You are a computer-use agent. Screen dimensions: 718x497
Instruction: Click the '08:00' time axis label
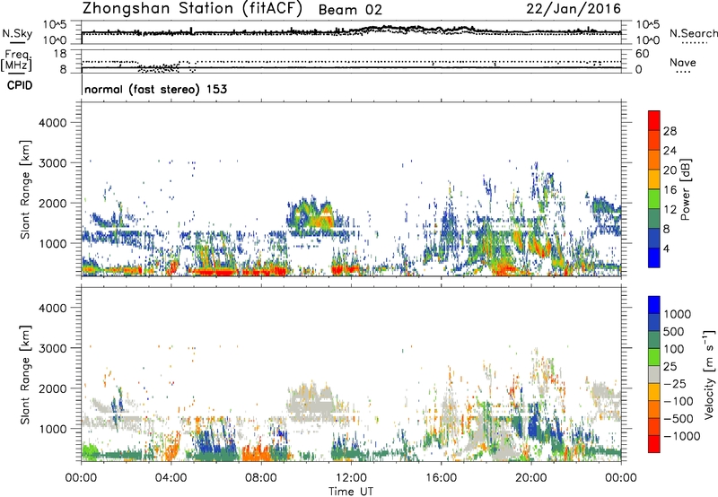coord(261,478)
